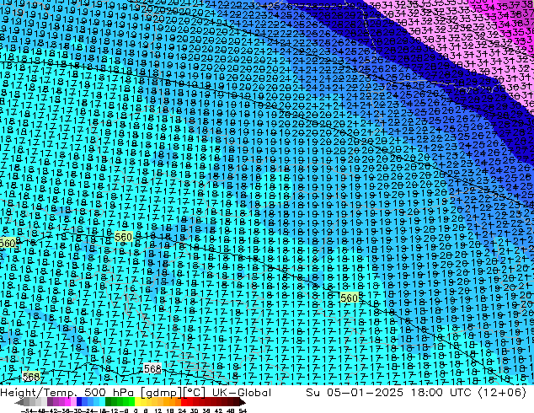Click the '24' legend scale value
This screenshot has width=534, height=413.
182,411
